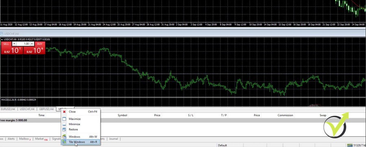Click the USDCHF,H4 chart window title icon
Screen dimensions: 366x147
(x=2, y=34)
